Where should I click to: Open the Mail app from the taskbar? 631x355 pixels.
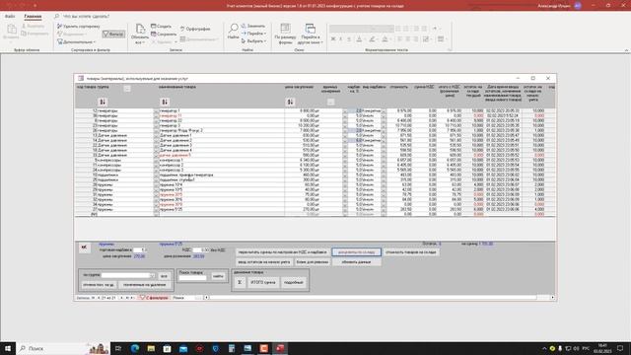183,348
